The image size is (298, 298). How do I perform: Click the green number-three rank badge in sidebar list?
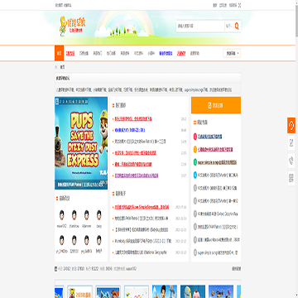click(195, 162)
